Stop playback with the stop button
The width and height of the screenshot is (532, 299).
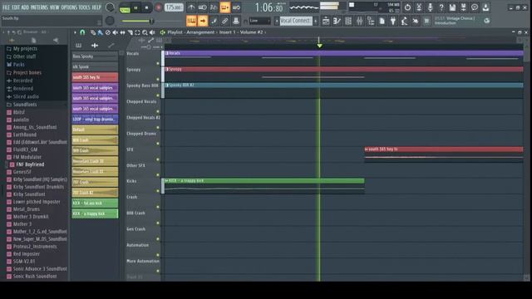pyautogui.click(x=146, y=7)
